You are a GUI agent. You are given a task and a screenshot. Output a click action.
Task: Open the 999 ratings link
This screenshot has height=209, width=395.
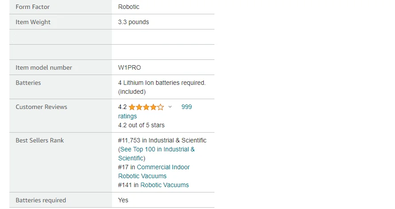[x=186, y=107]
